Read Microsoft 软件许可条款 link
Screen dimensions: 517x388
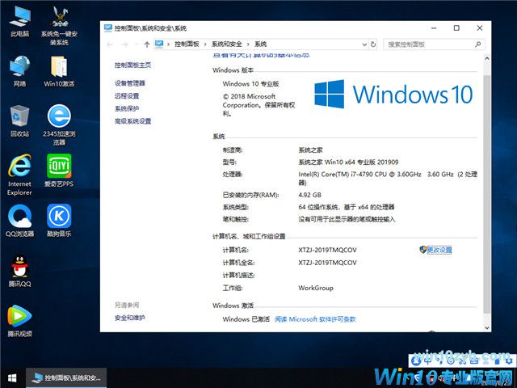pos(315,319)
